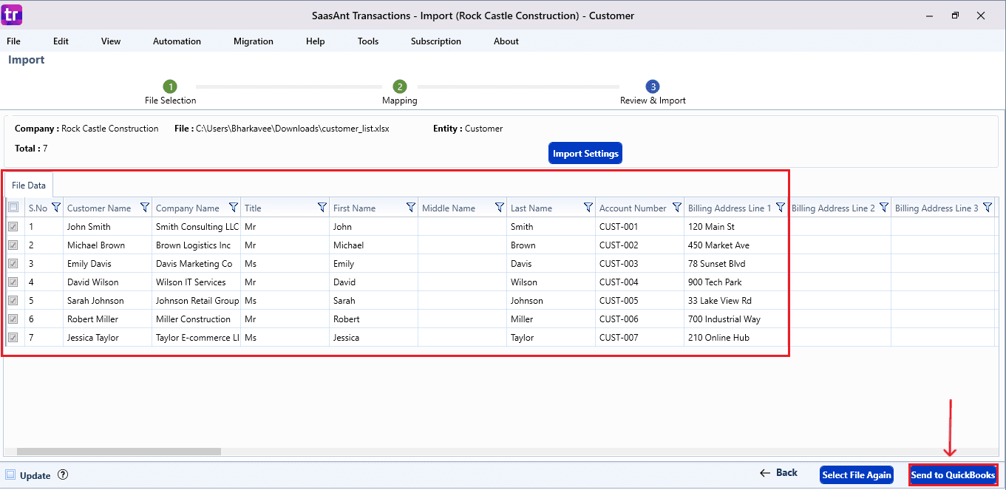Select address cell '33 Lake View Rd'
This screenshot has width=1006, height=490.
[x=736, y=301]
